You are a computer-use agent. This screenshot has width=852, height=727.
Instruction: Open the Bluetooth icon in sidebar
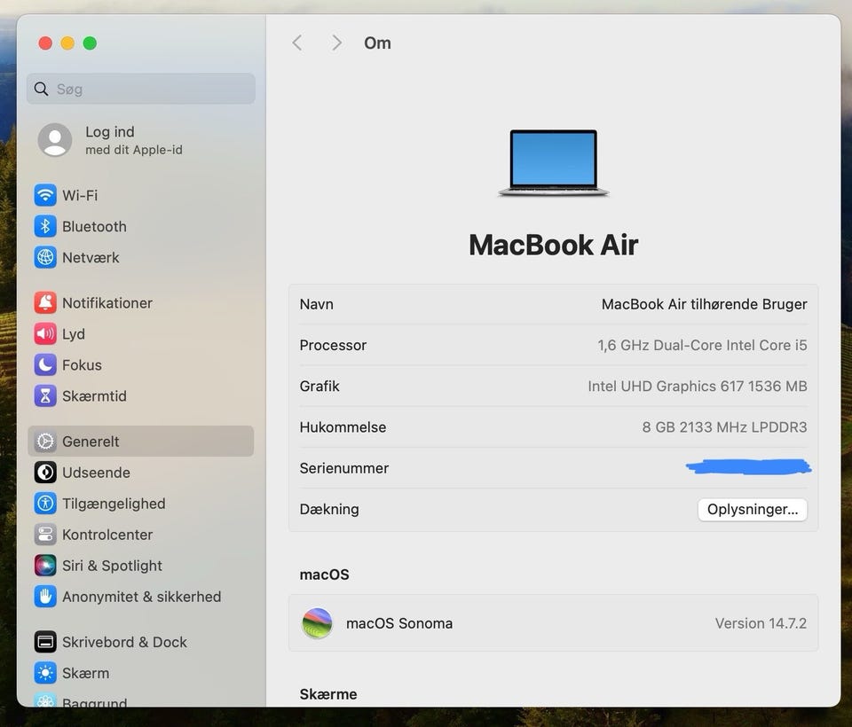click(x=45, y=226)
